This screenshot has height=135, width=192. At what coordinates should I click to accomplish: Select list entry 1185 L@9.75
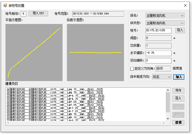tap(55, 118)
